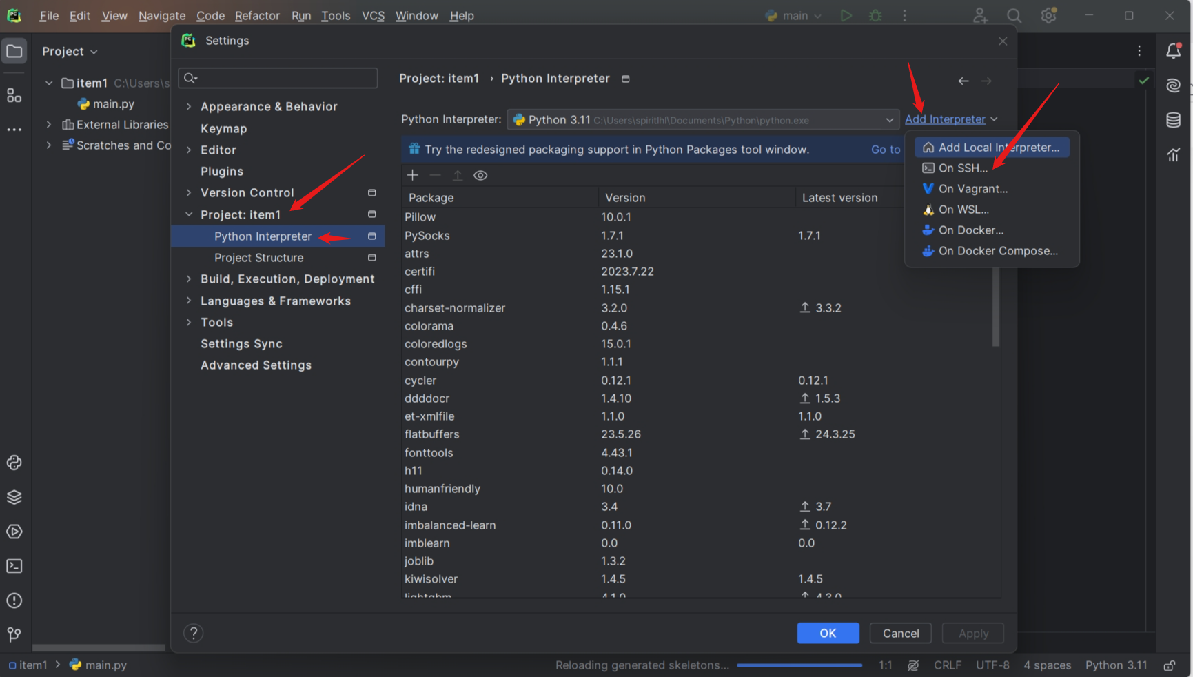The width and height of the screenshot is (1193, 677).
Task: Choose On Vagrant interpreter option
Action: tap(992, 188)
